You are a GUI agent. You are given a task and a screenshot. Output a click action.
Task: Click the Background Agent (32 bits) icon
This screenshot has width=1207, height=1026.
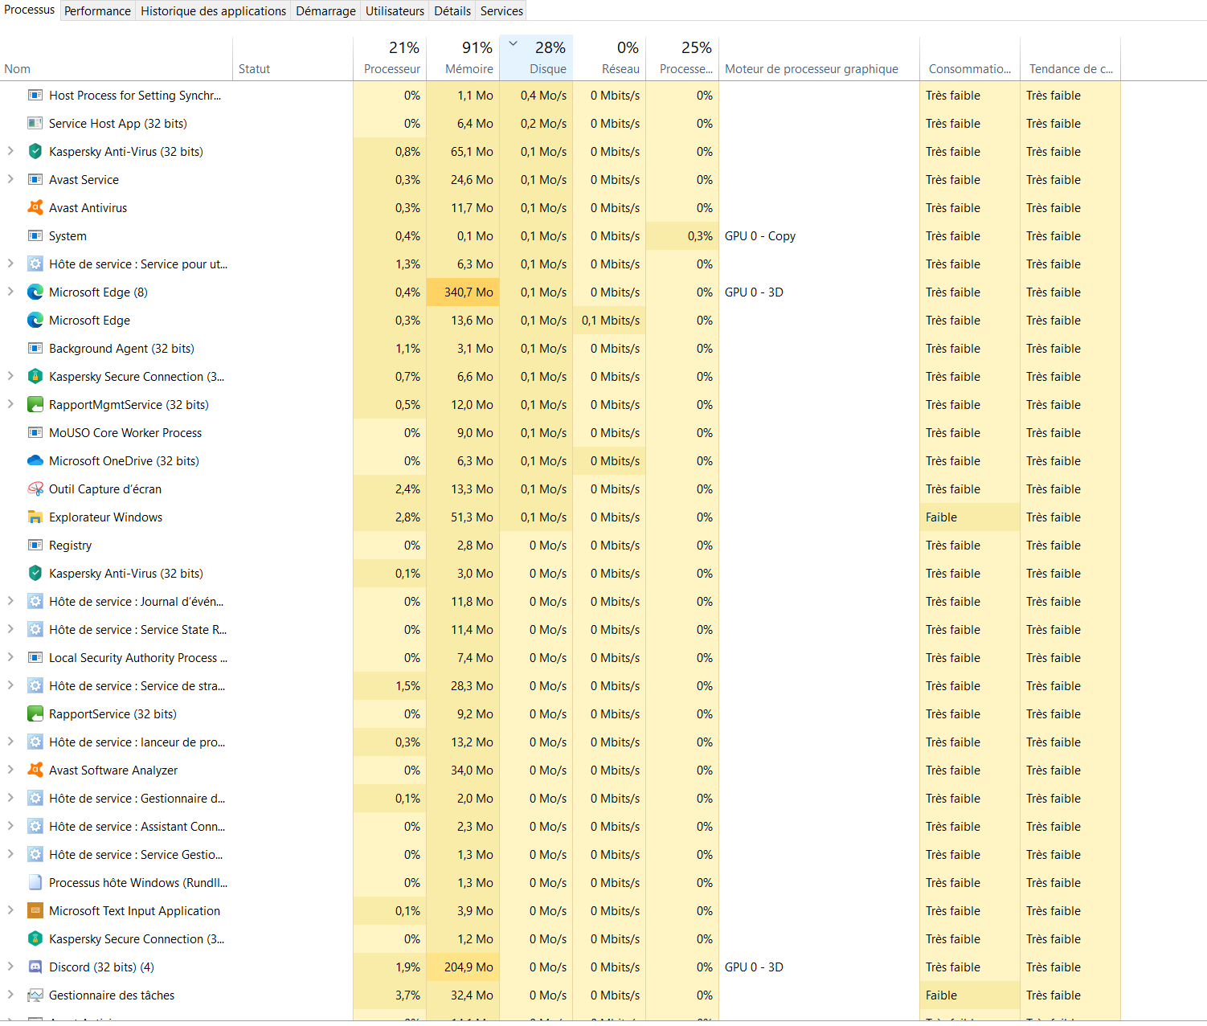click(x=35, y=348)
